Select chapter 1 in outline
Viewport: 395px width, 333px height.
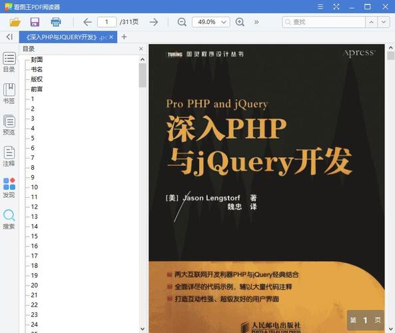tap(33, 99)
